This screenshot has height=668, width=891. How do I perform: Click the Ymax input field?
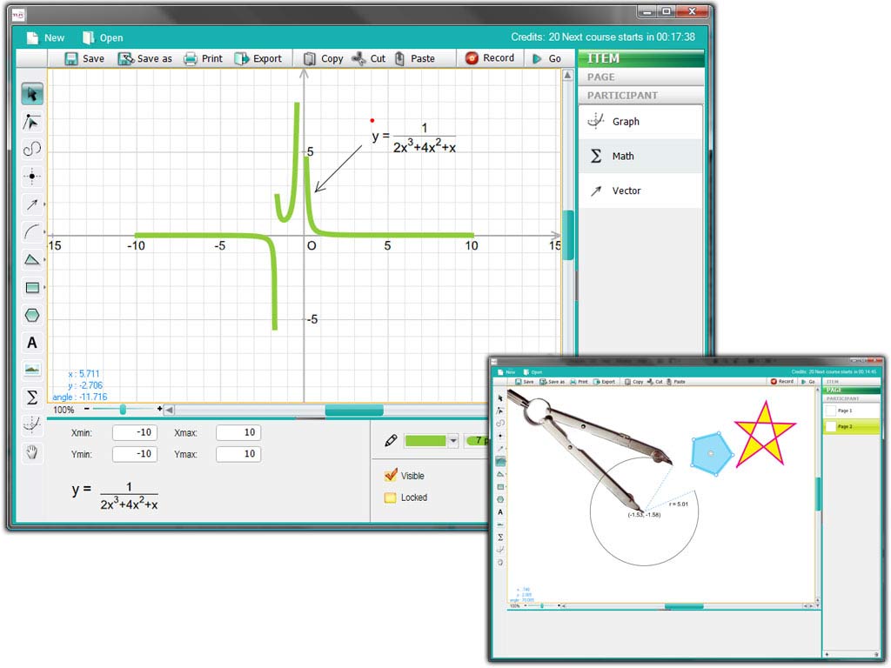[238, 454]
